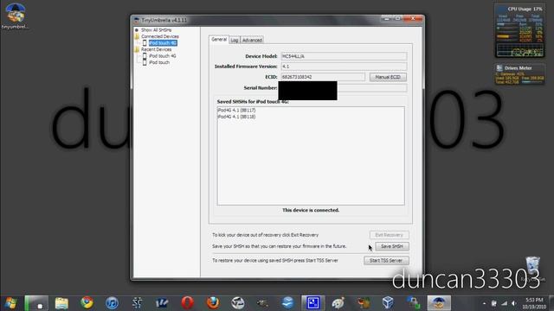Viewport: 554px width, 311px height.
Task: Click the TinyUmbrella title bar app icon
Action: pos(137,20)
